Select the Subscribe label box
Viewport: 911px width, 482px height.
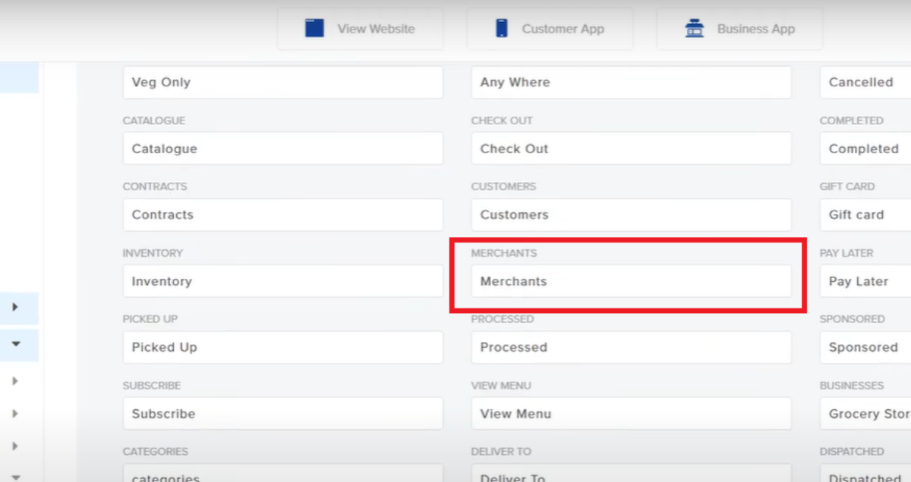click(282, 414)
